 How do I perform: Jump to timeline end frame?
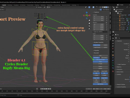click(50, 89)
